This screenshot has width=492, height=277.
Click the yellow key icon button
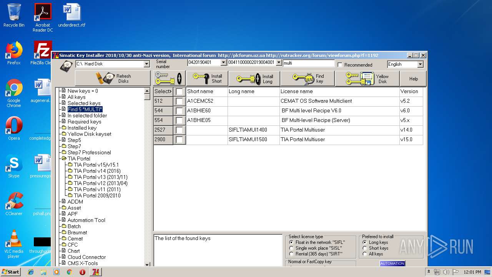click(169, 78)
